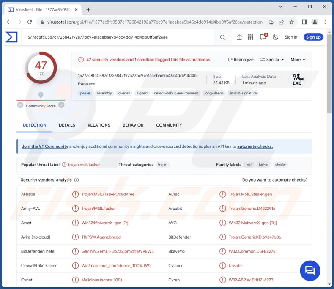334x289 pixels.
Task: Click the browser address bar URL
Action: click(x=155, y=22)
